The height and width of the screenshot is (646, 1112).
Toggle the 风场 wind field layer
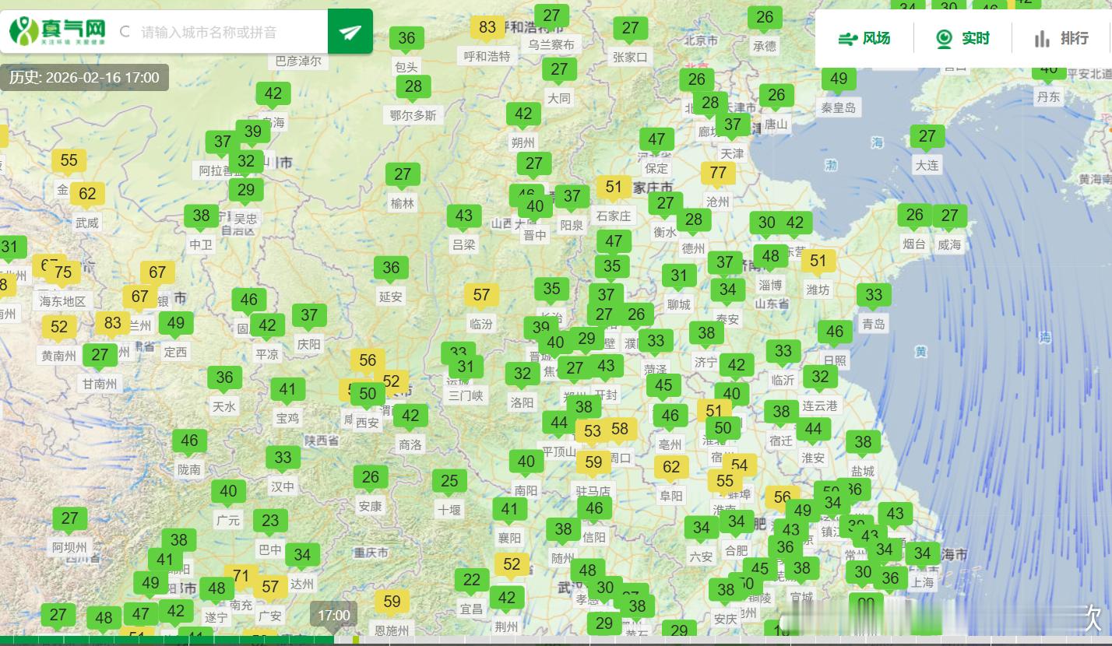pos(864,38)
